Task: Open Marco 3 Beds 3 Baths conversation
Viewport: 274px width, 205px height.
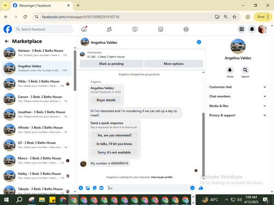Action: coord(37,160)
